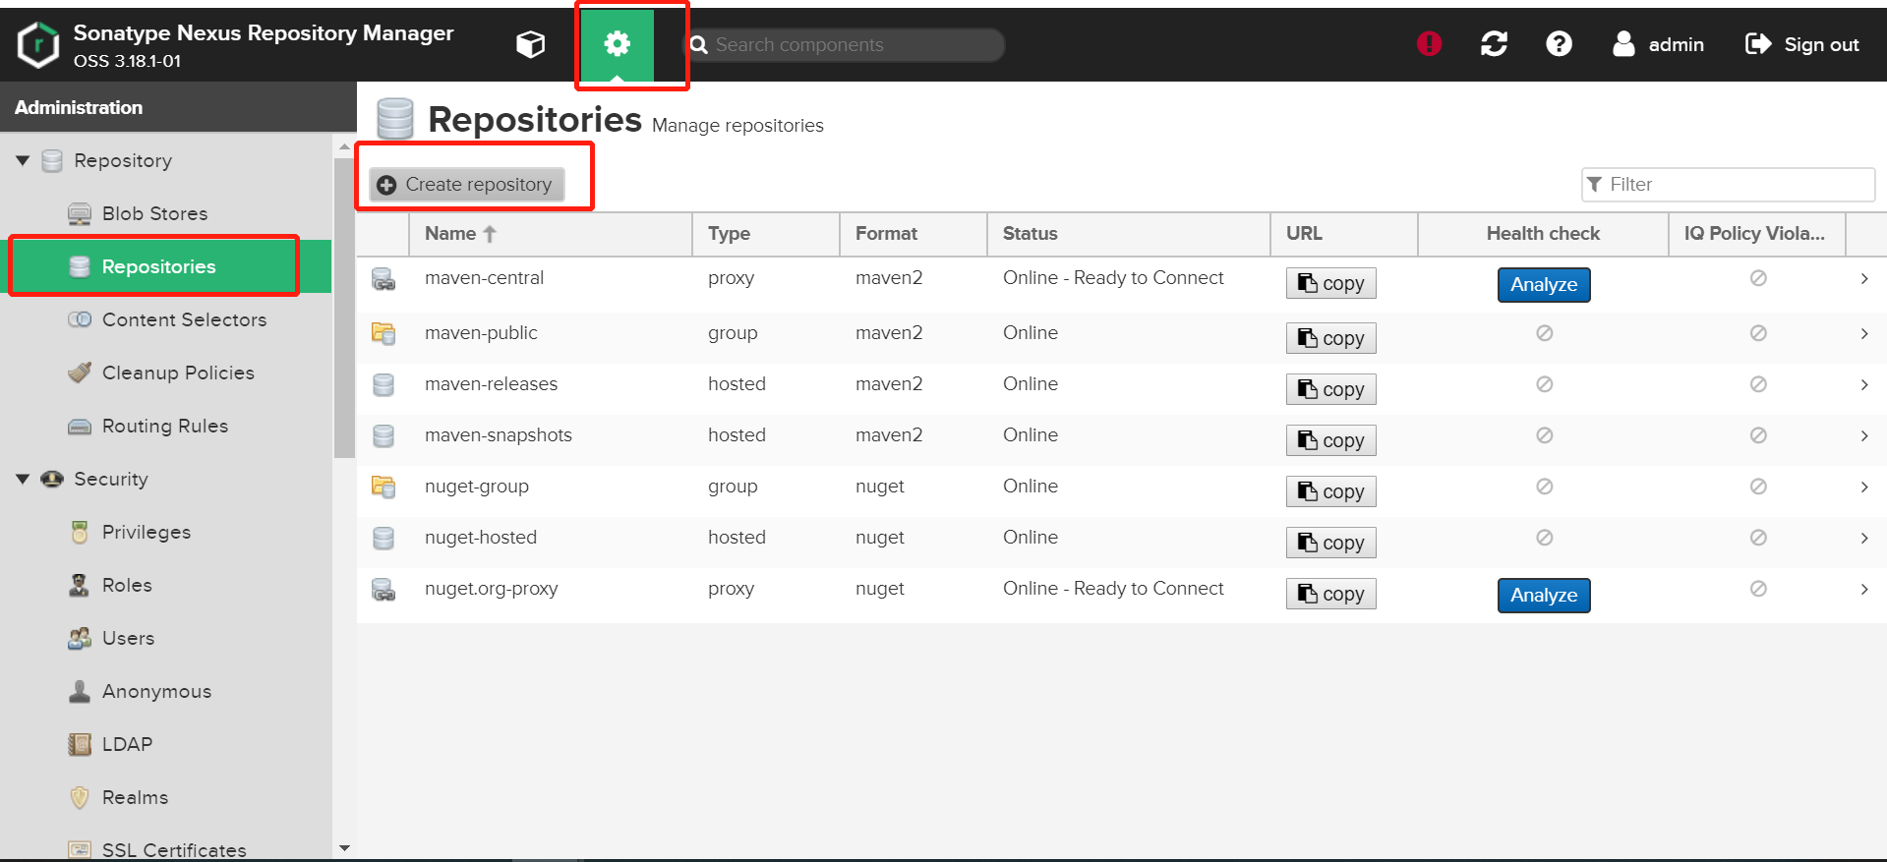
Task: Click the Realms shield icon
Action: click(x=80, y=797)
